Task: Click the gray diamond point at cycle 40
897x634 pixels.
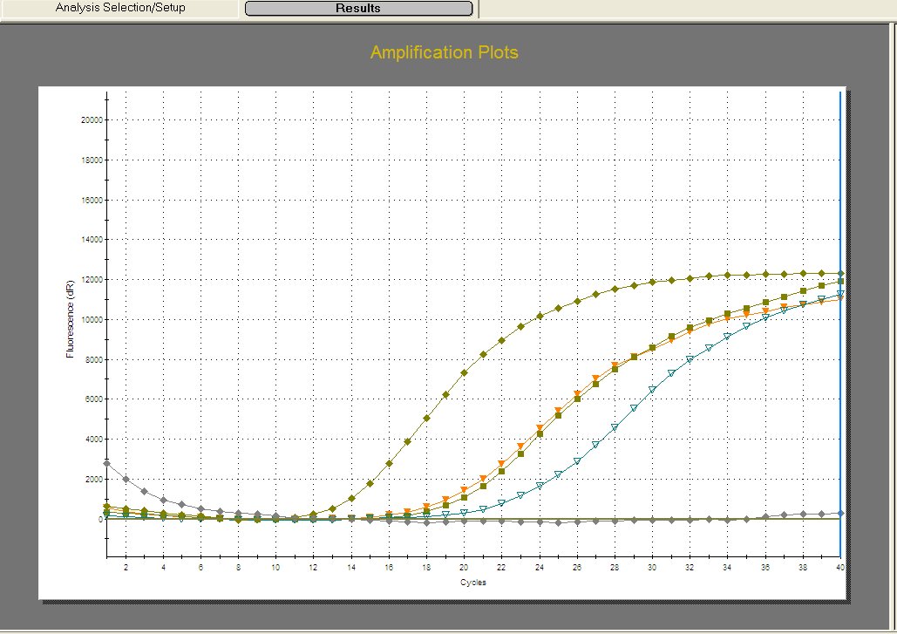Action: coord(840,513)
